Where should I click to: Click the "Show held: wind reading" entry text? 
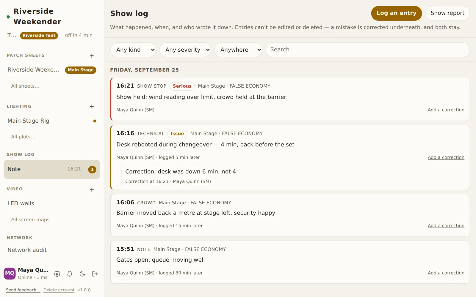201,97
